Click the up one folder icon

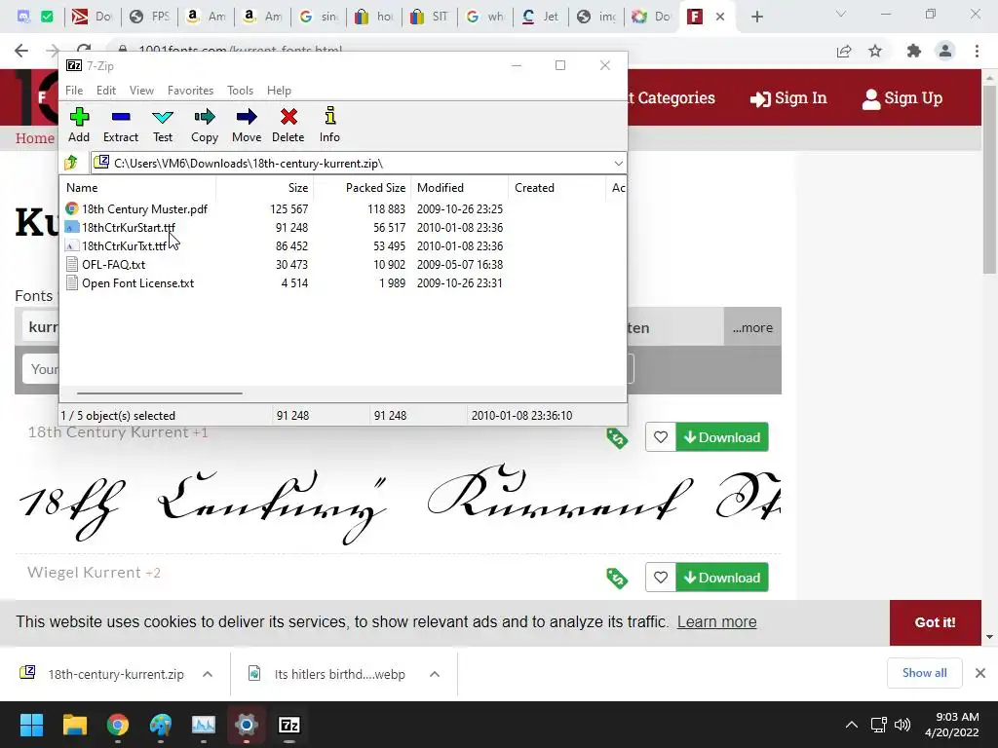tap(71, 163)
